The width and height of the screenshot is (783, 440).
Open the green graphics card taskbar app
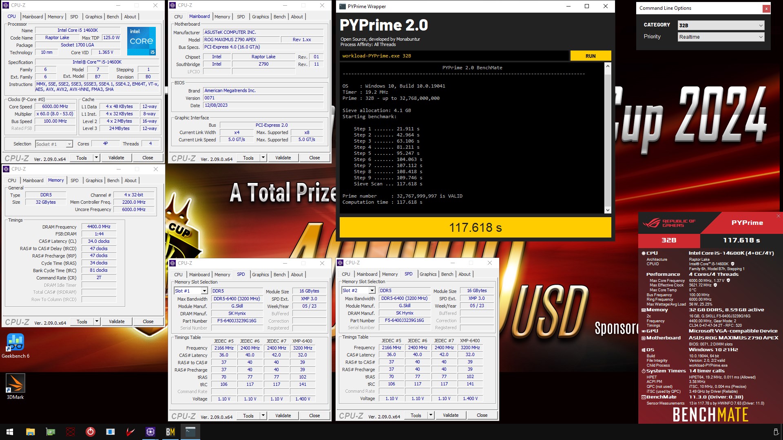(50, 432)
